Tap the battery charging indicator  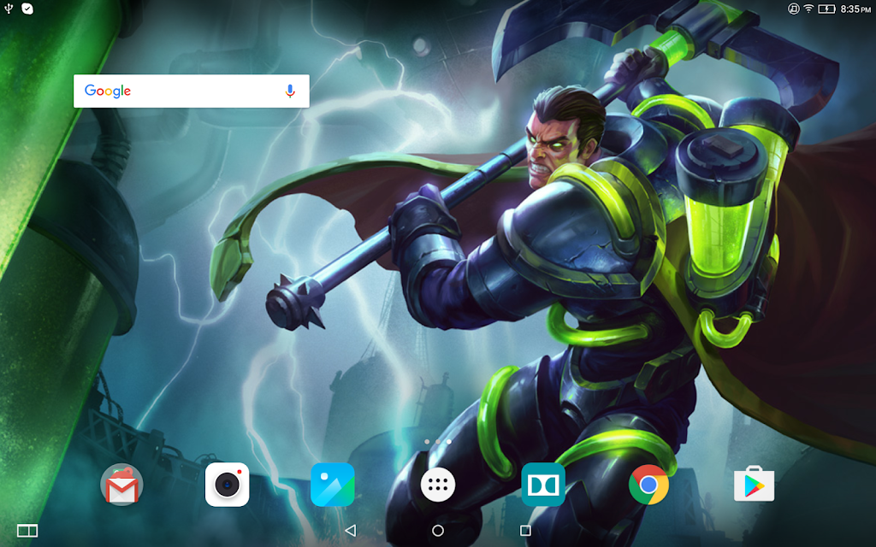pyautogui.click(x=826, y=9)
